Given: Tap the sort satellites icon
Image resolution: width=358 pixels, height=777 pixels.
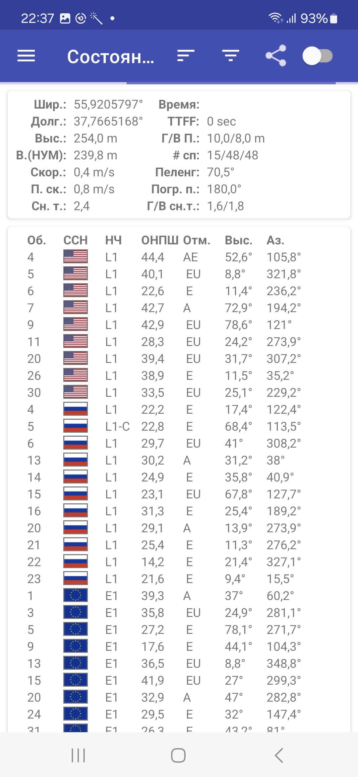Looking at the screenshot, I should click(x=186, y=56).
